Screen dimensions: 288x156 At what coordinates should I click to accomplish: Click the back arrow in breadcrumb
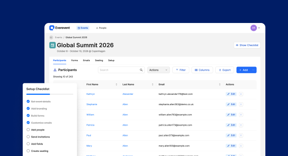[x=51, y=37]
